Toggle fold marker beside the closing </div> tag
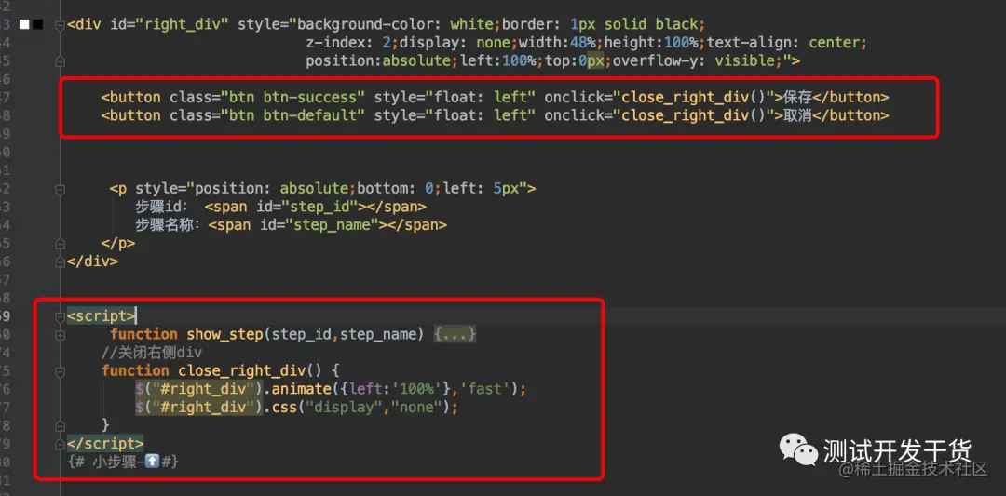The width and height of the screenshot is (1006, 496). tap(60, 261)
